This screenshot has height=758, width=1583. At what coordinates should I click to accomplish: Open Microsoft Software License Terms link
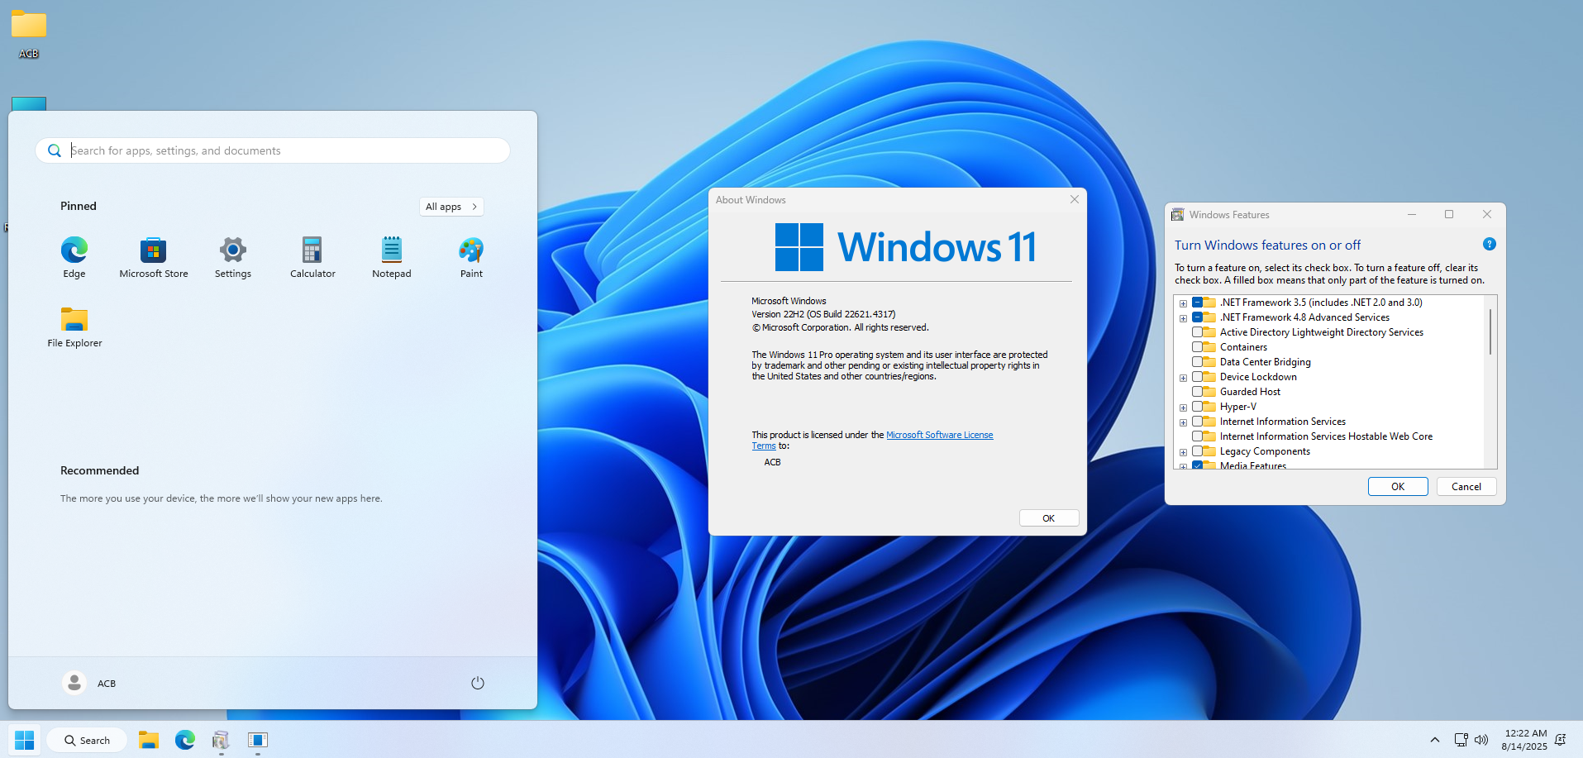pyautogui.click(x=940, y=435)
